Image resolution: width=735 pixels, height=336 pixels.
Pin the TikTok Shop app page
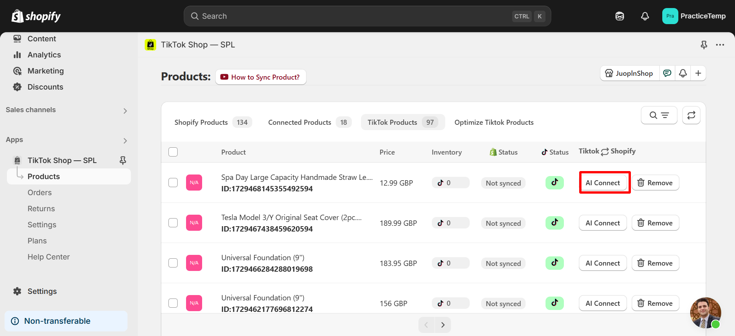click(x=704, y=45)
